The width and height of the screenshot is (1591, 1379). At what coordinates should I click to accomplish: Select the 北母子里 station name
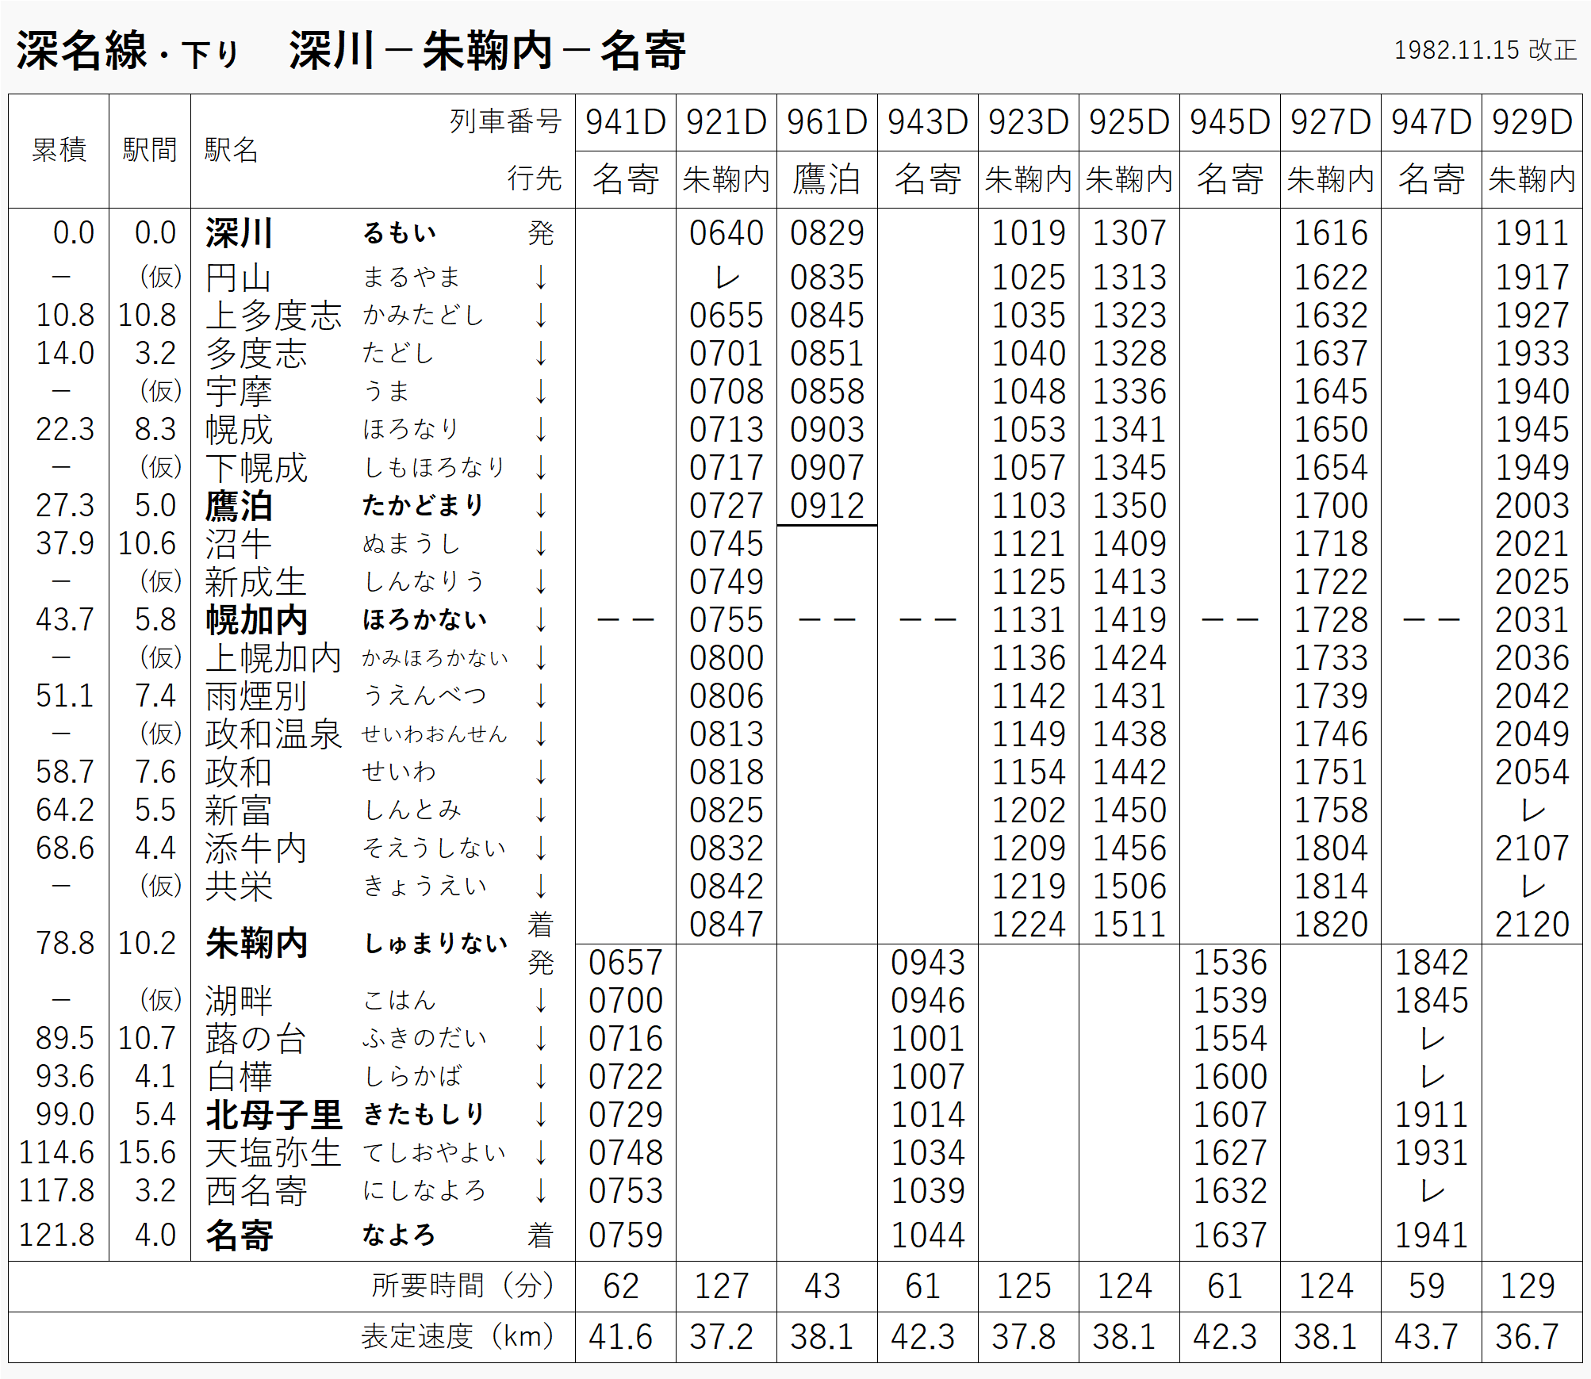(273, 1115)
